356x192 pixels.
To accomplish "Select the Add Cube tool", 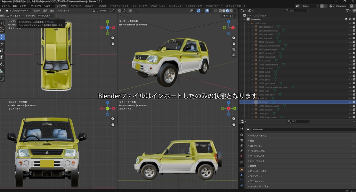I will coord(2,79).
